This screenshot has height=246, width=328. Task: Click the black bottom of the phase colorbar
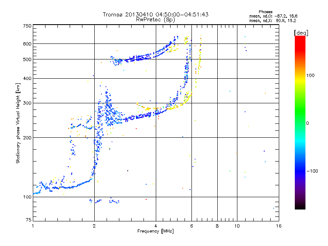coord(300,206)
